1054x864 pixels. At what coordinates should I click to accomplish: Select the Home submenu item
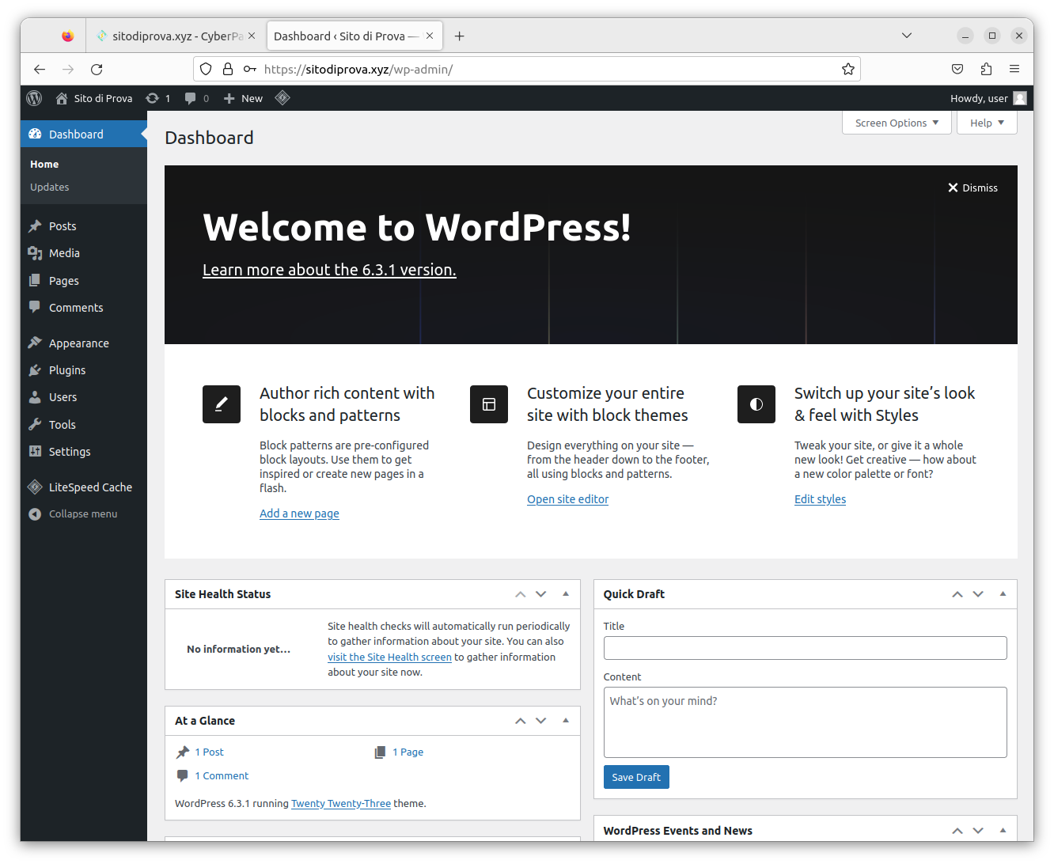coord(44,165)
